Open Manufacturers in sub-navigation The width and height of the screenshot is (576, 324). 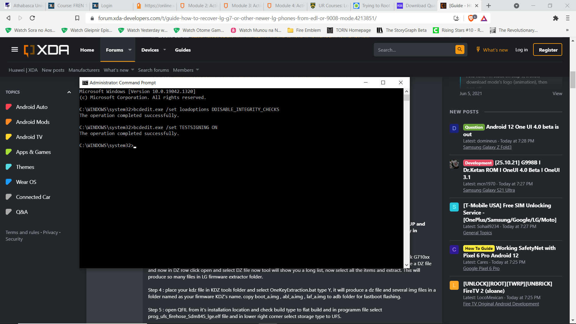pyautogui.click(x=84, y=70)
